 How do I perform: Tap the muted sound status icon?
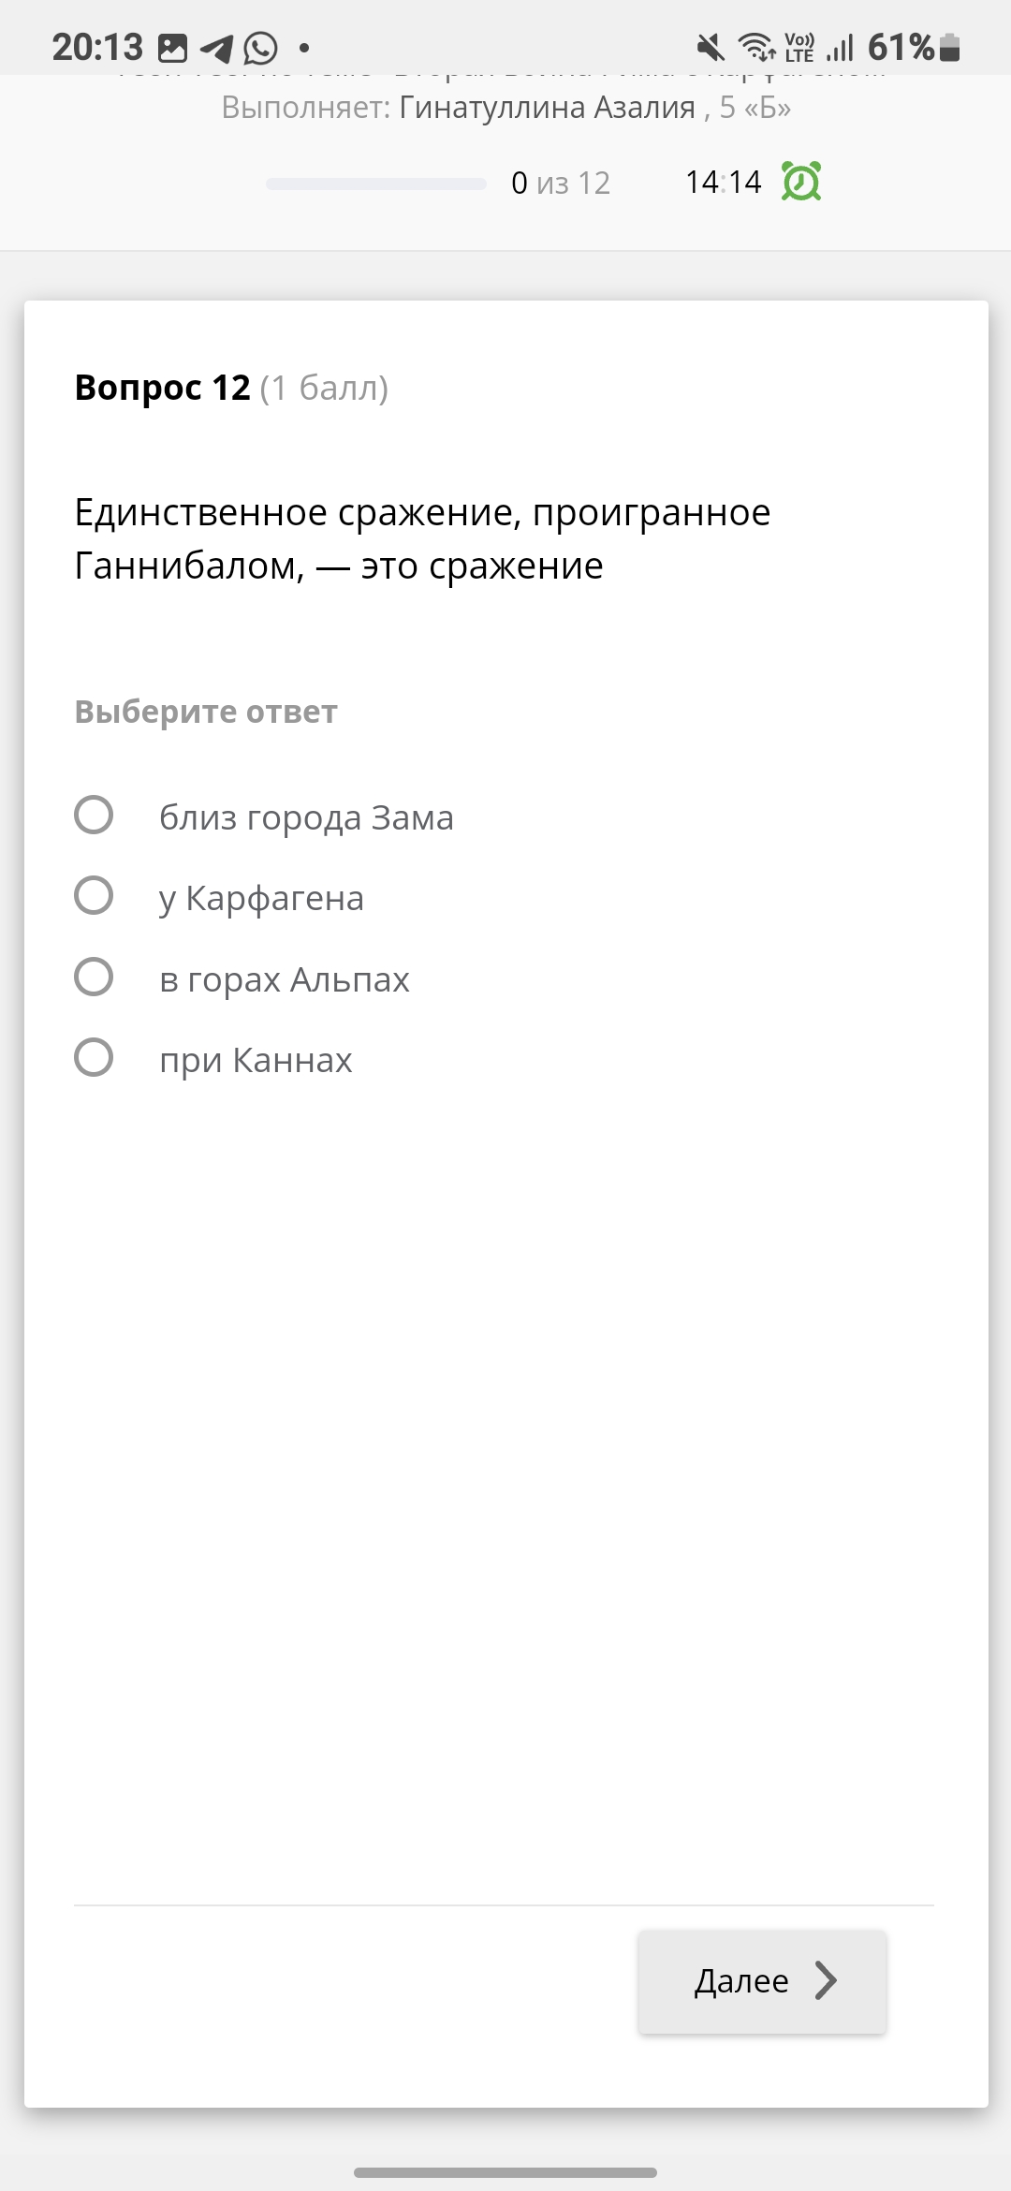click(x=711, y=47)
